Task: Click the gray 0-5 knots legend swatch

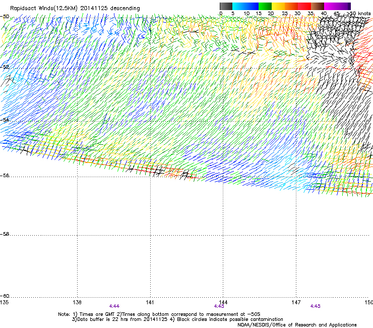Action: (226, 6)
